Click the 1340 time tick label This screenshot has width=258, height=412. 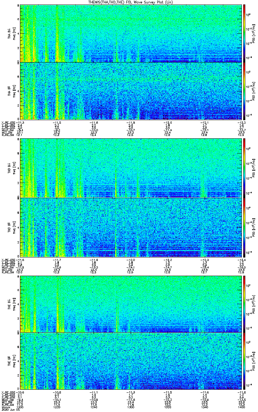pyautogui.click(x=204, y=408)
